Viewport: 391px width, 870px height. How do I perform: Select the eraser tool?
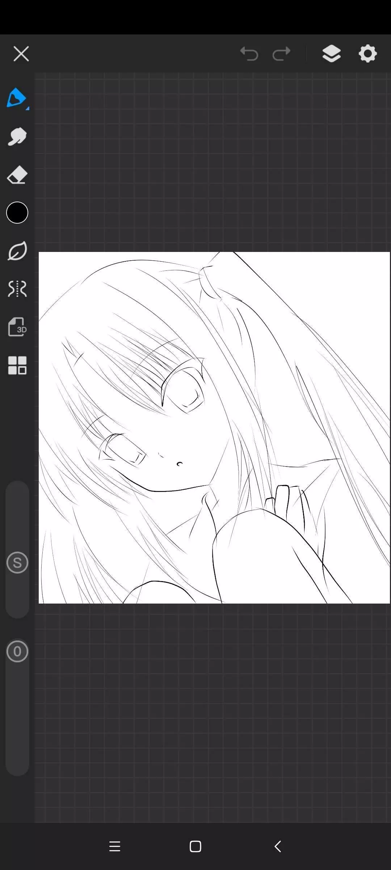[17, 175]
